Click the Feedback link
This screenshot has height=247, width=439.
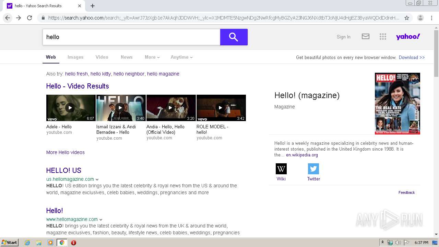click(x=406, y=192)
